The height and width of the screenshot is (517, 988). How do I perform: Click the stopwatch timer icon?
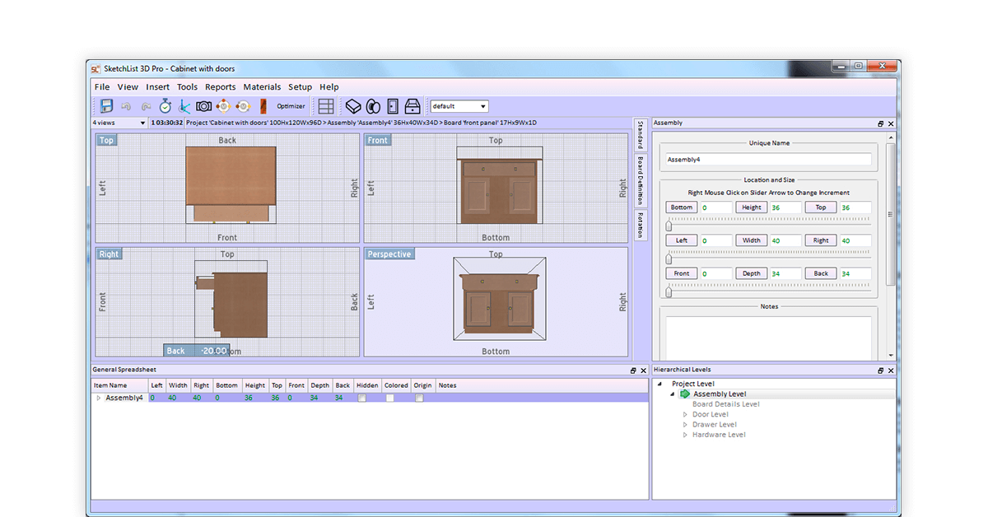pyautogui.click(x=165, y=106)
